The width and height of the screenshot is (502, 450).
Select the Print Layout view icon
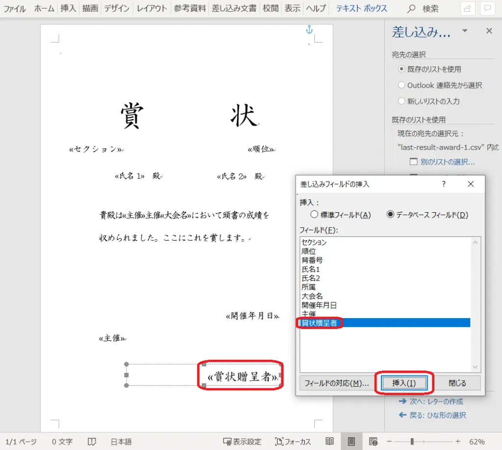click(351, 441)
